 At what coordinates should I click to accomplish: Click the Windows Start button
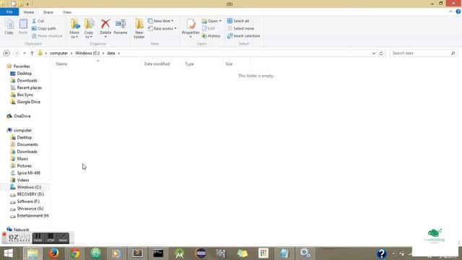9,253
